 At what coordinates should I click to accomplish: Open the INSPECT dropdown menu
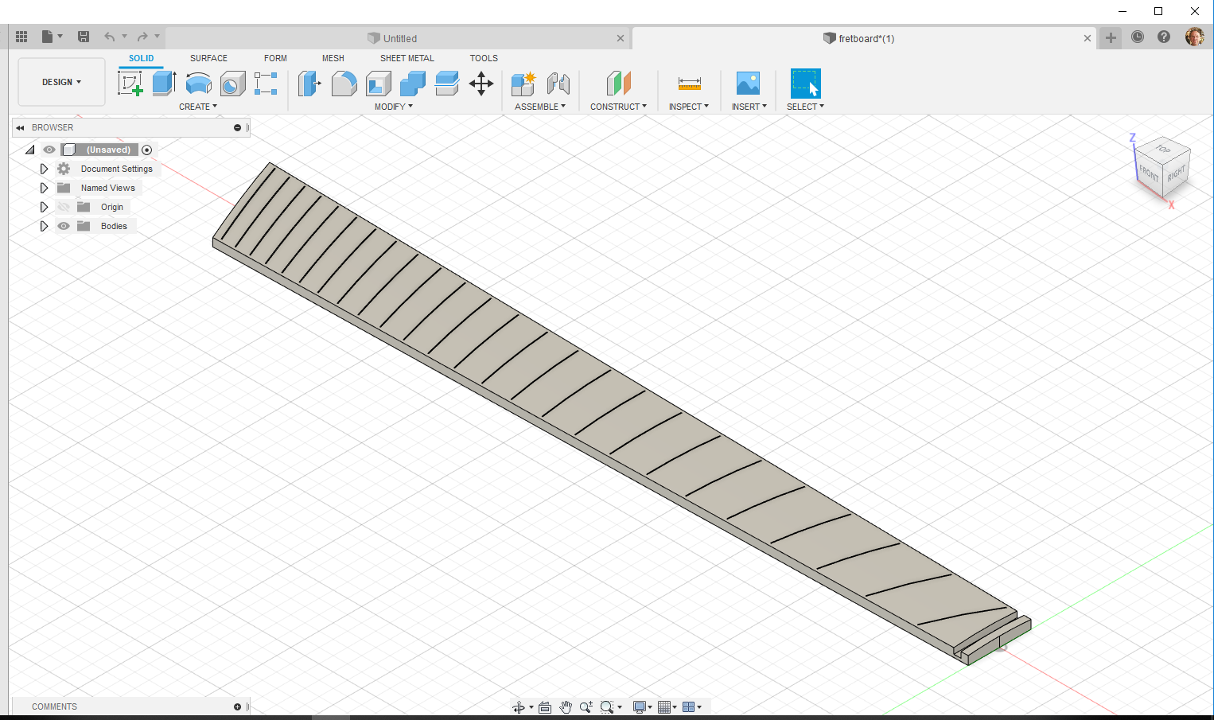coord(689,107)
